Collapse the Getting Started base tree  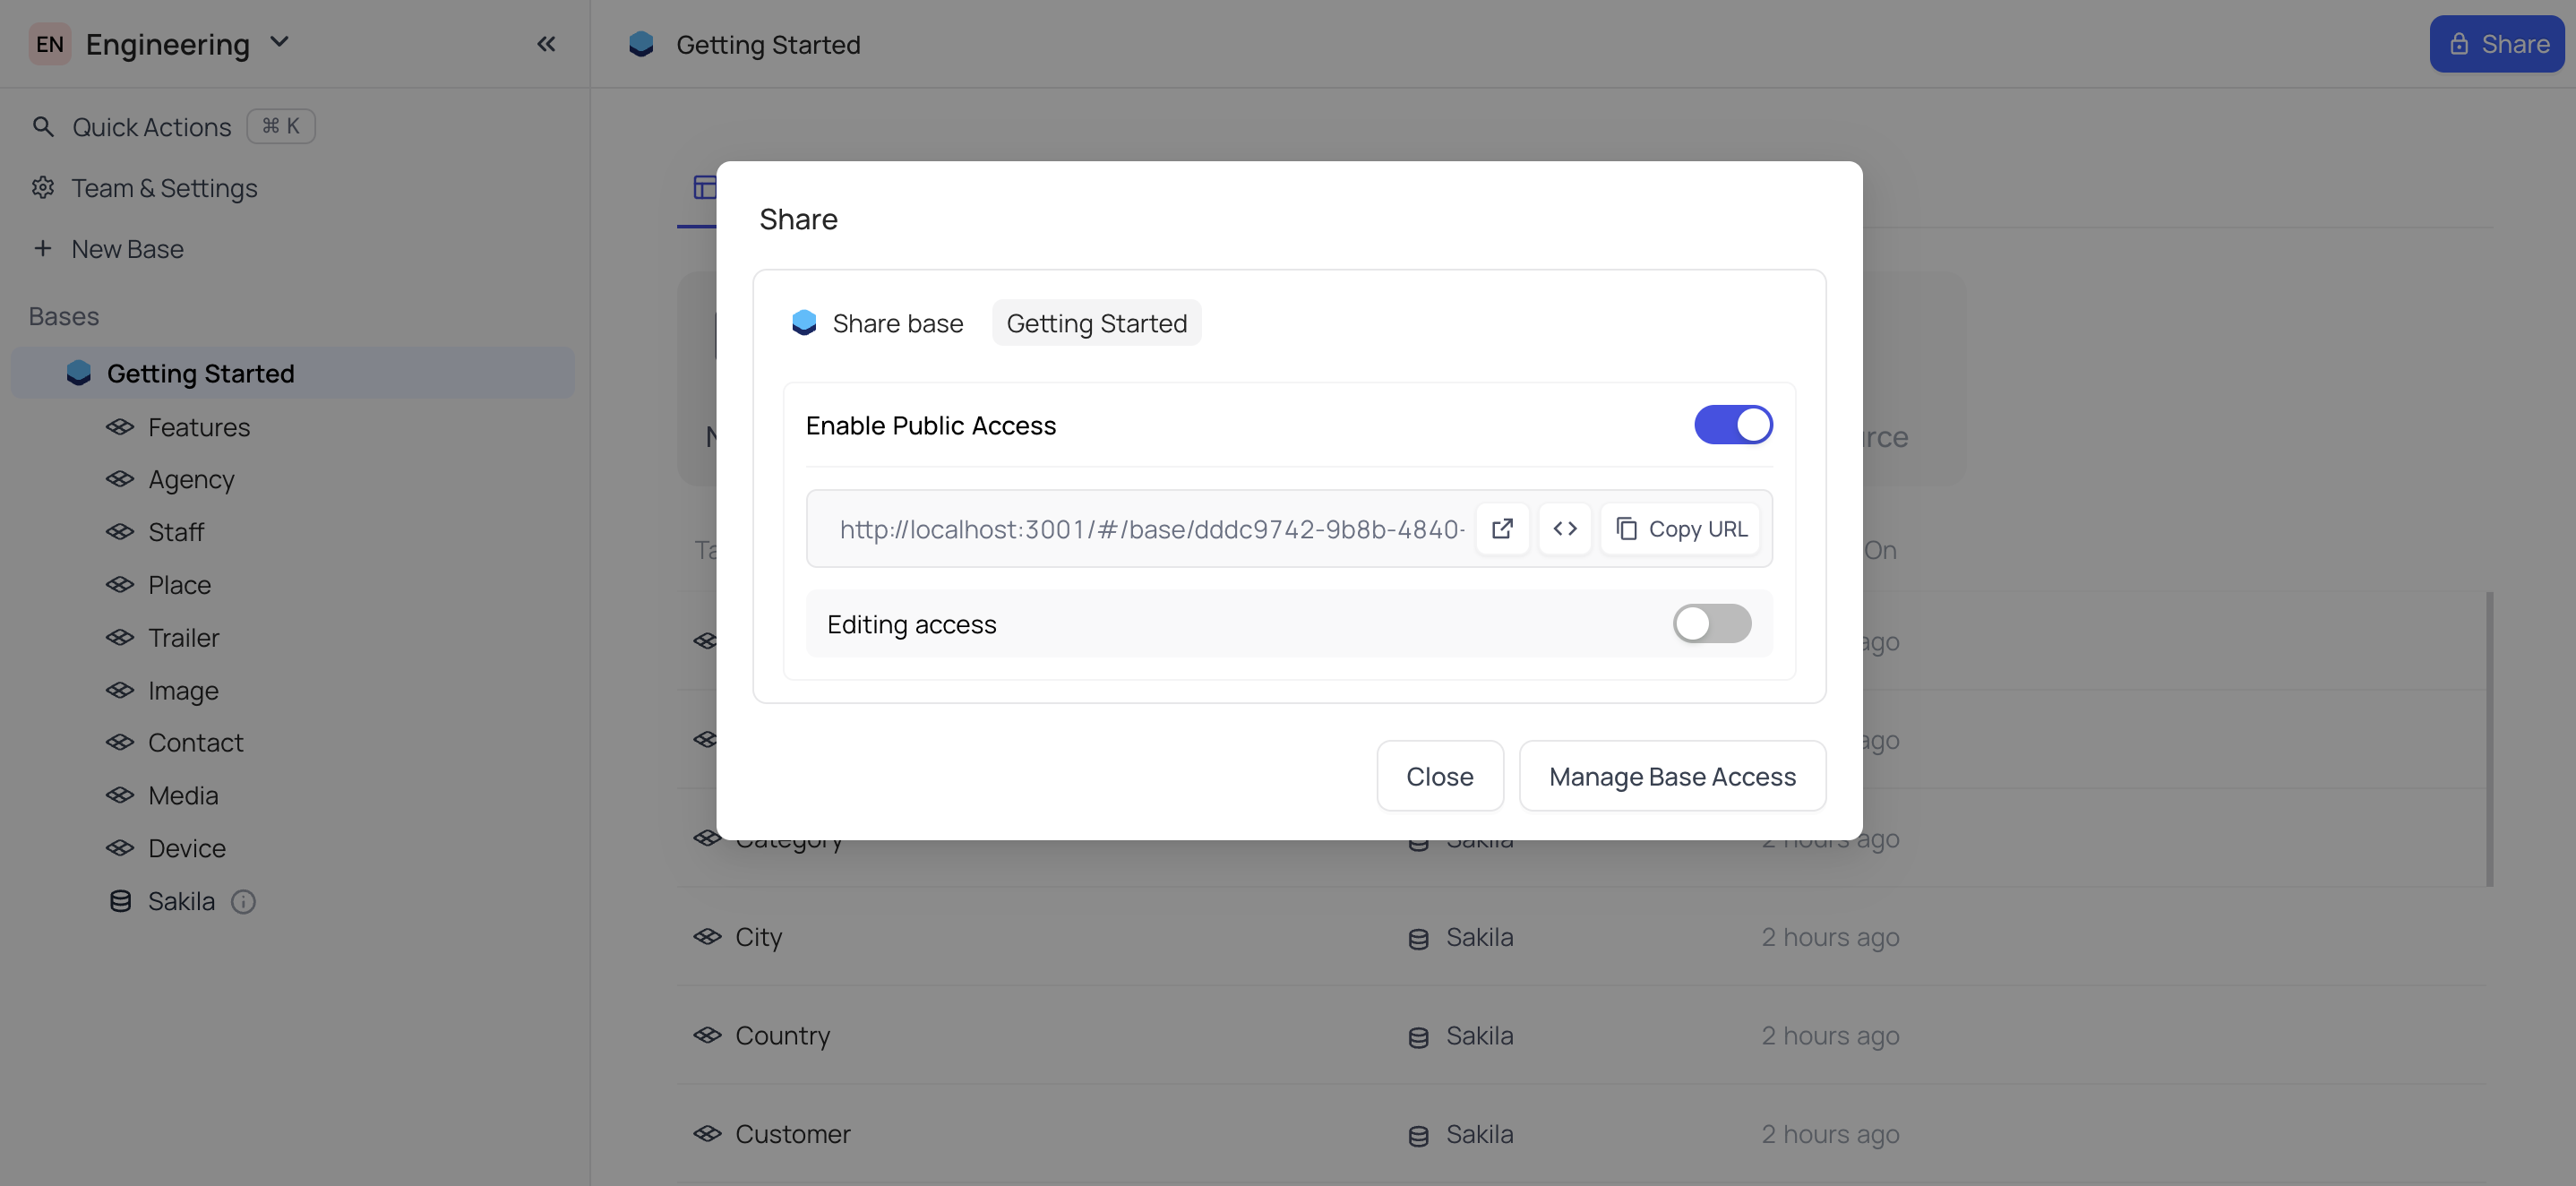point(79,374)
